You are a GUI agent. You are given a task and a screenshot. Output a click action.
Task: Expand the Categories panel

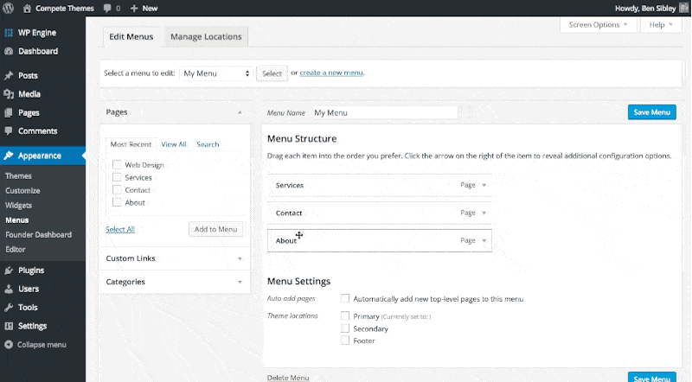[240, 282]
